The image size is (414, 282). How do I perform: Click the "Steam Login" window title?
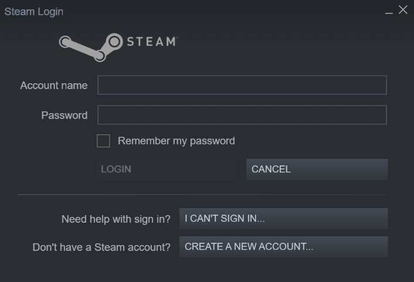pos(34,12)
